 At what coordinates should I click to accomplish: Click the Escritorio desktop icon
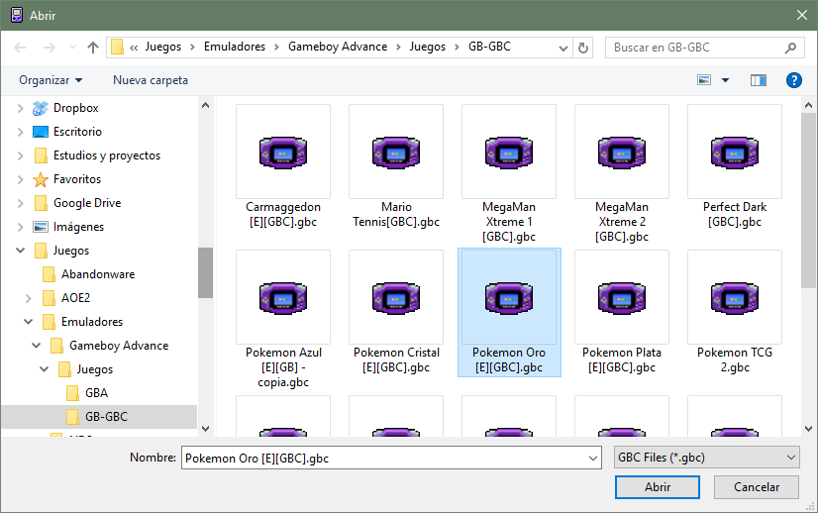click(x=41, y=132)
